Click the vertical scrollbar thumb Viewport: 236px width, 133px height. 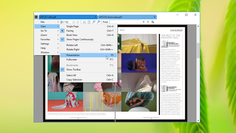point(198,51)
